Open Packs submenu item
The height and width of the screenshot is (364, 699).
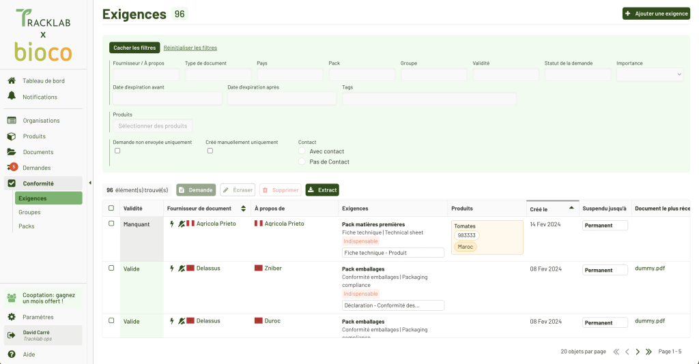27,226
